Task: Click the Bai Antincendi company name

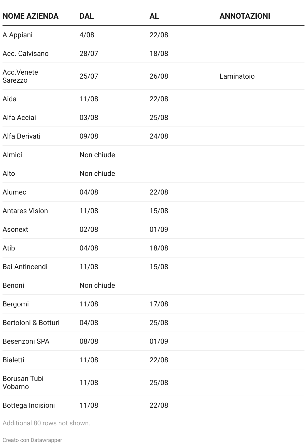Action: click(x=25, y=267)
